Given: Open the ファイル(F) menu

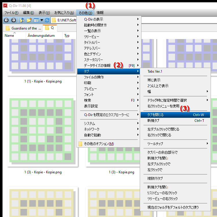Looking at the screenshot, I should (11, 13).
